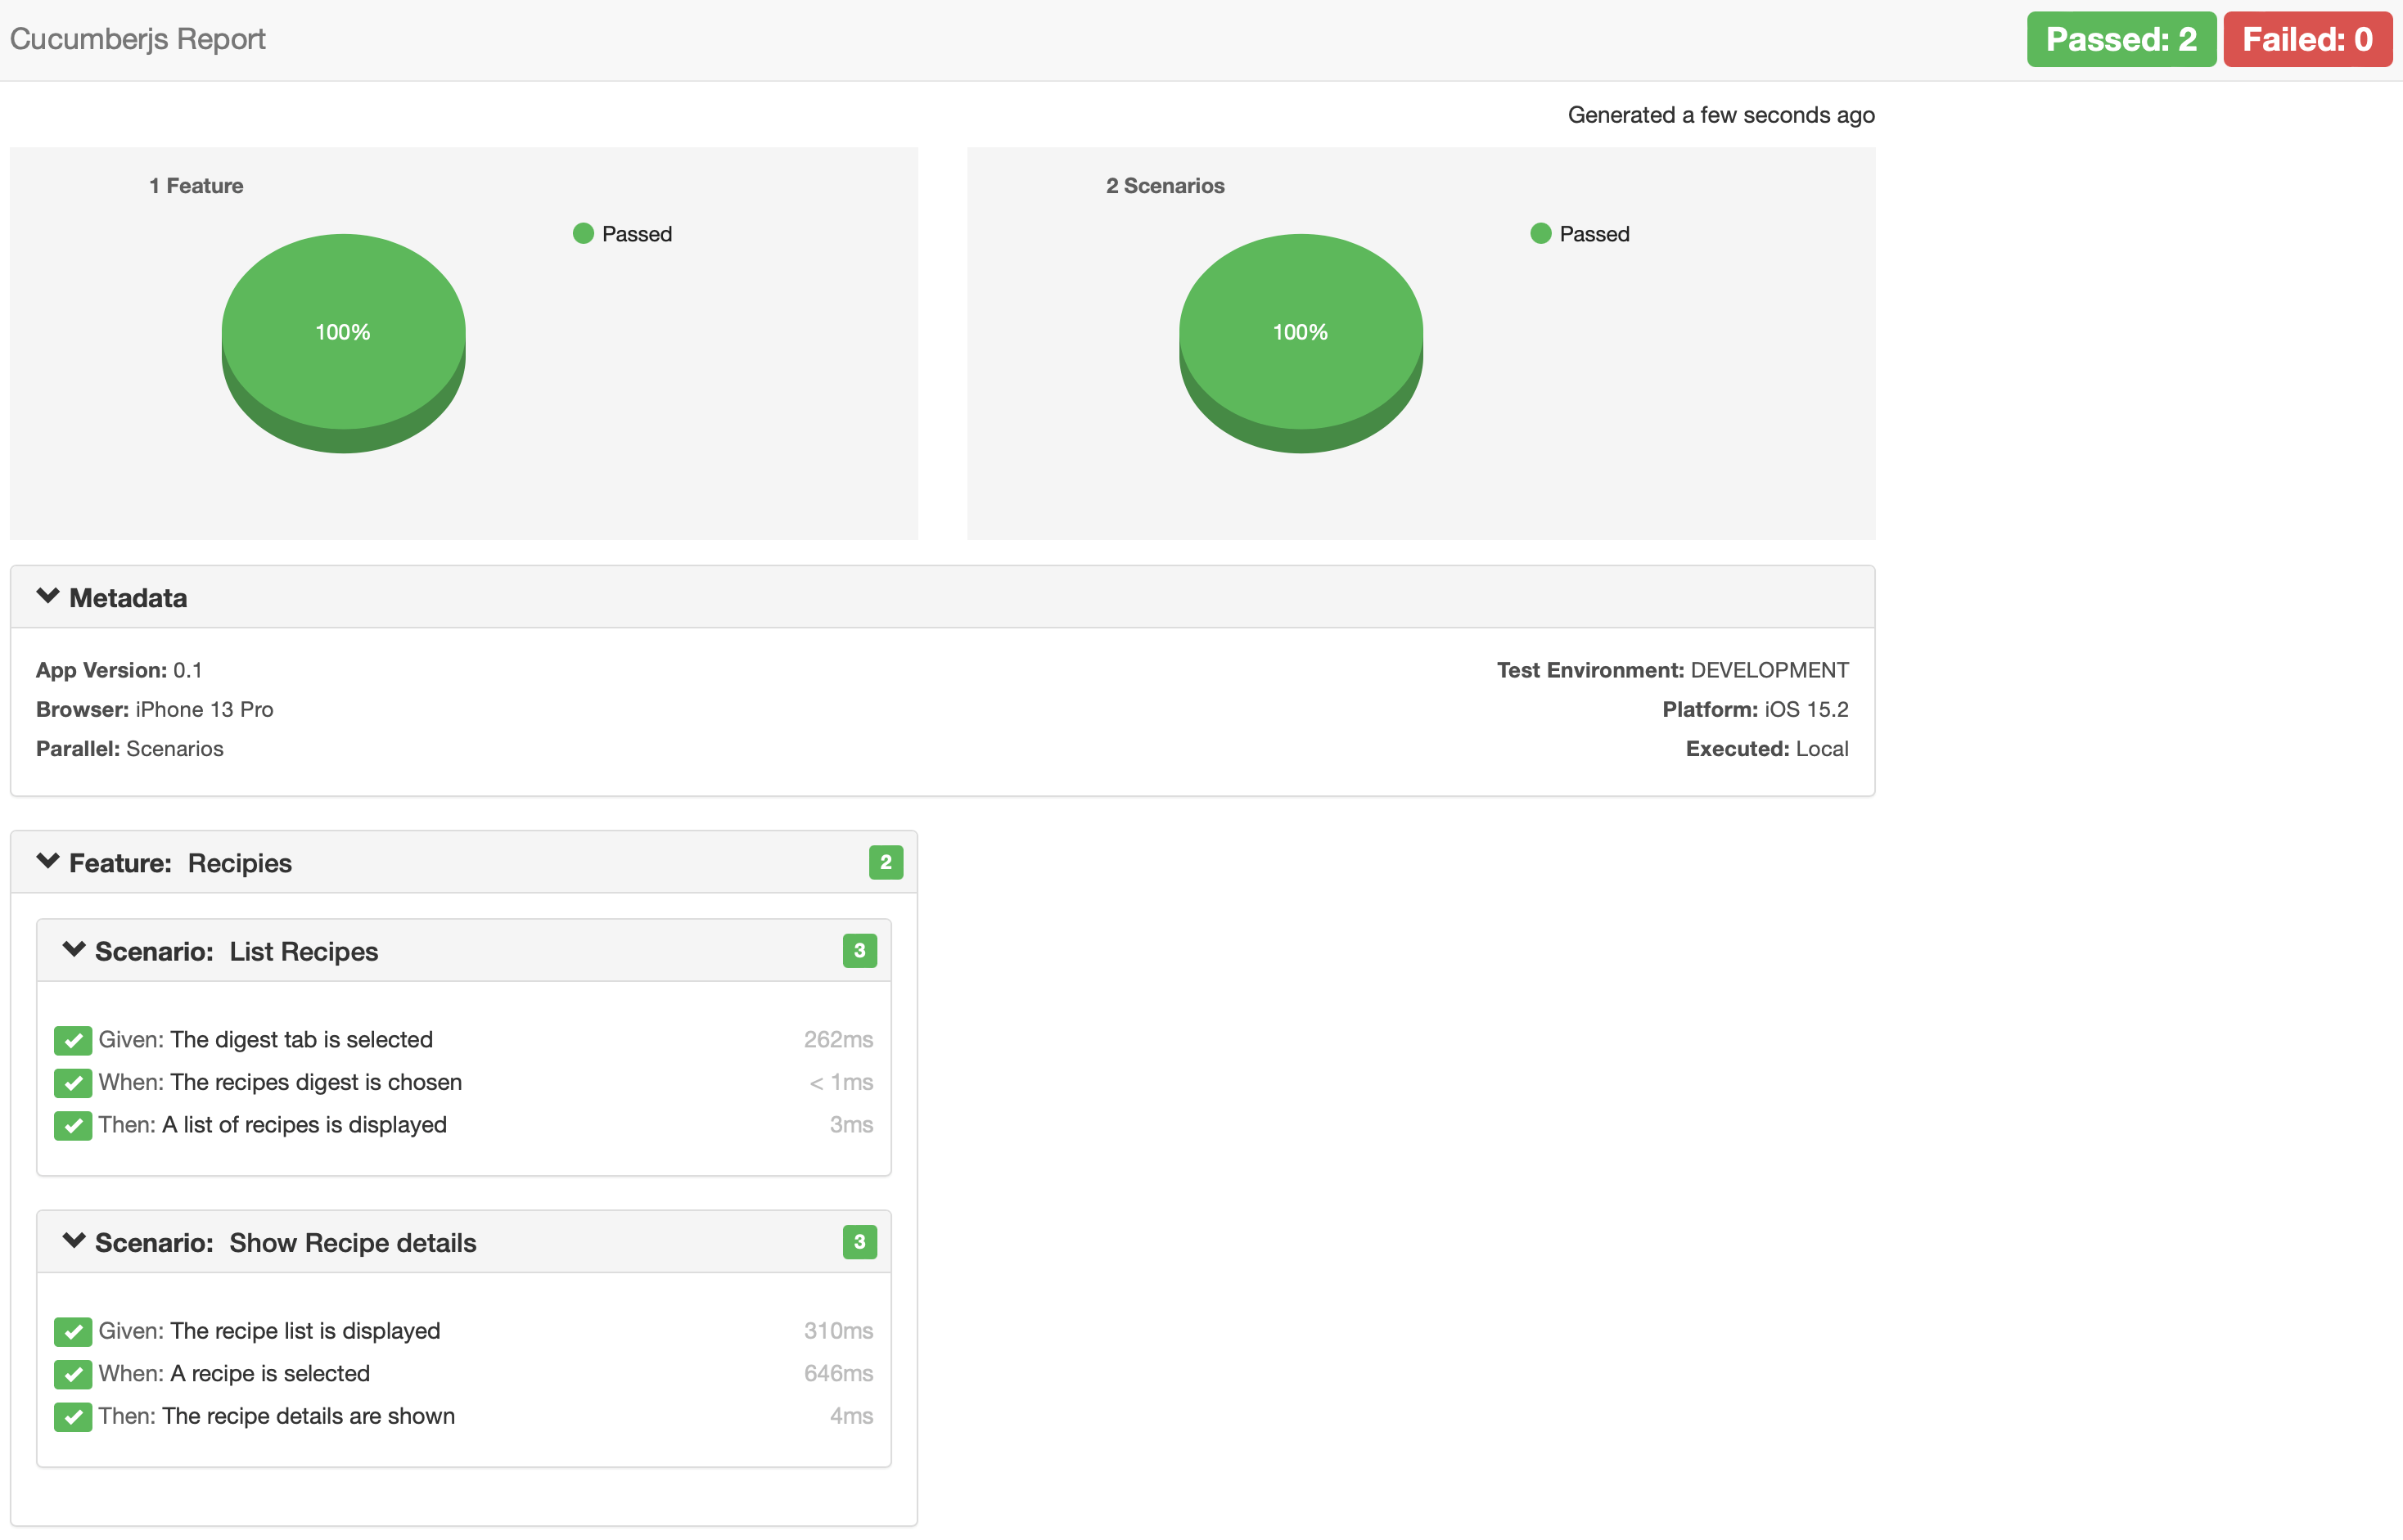2403x1540 pixels.
Task: Click the Passed: 2 filter button
Action: [2120, 40]
